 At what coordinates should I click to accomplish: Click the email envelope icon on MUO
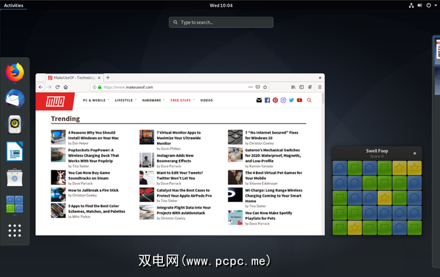click(x=259, y=100)
